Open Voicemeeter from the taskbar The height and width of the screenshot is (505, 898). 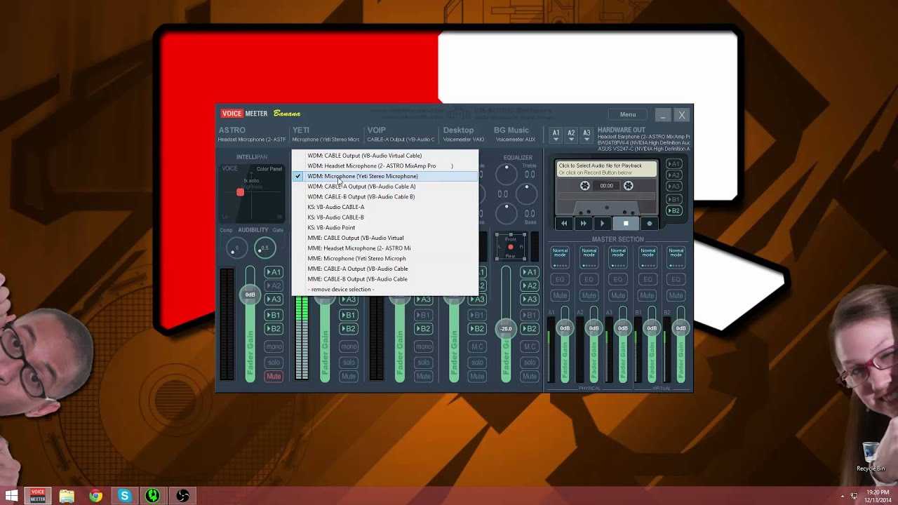click(x=38, y=496)
